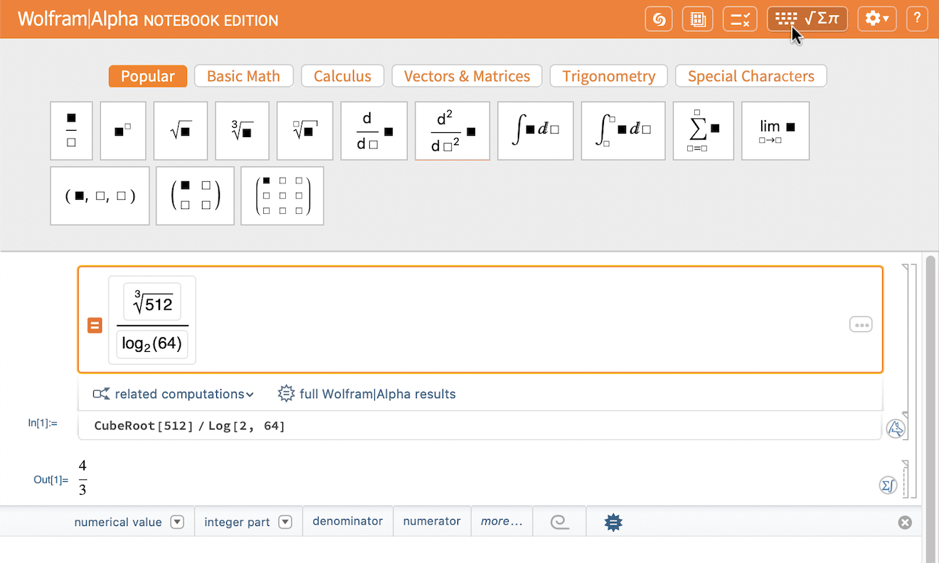The image size is (939, 563).
Task: Expand the related computations dropdown
Action: pyautogui.click(x=174, y=394)
